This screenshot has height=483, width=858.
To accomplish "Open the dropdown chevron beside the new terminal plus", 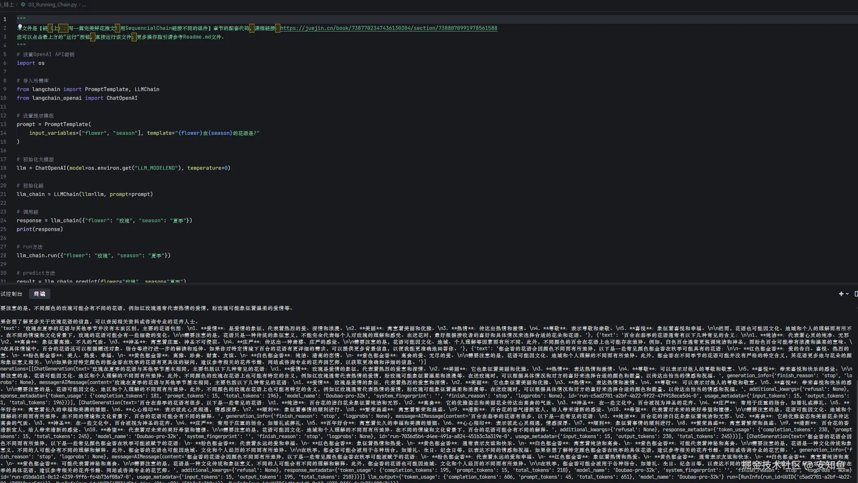I will tap(847, 294).
